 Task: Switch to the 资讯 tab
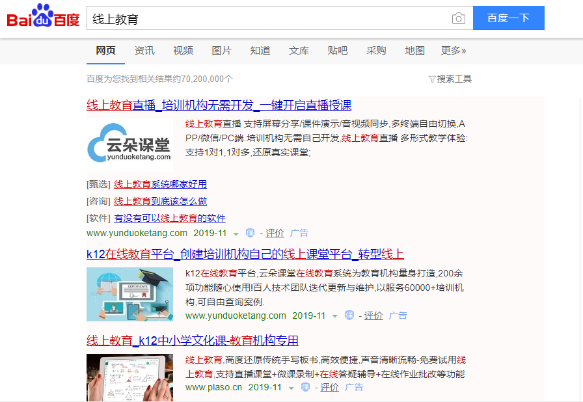click(144, 51)
